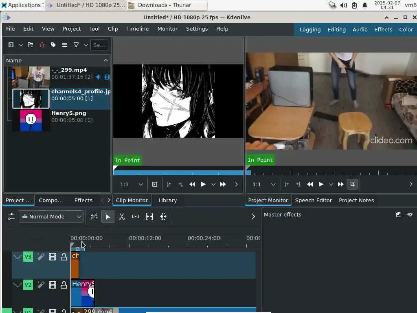Fast forward in the clip monitor

tap(223, 184)
